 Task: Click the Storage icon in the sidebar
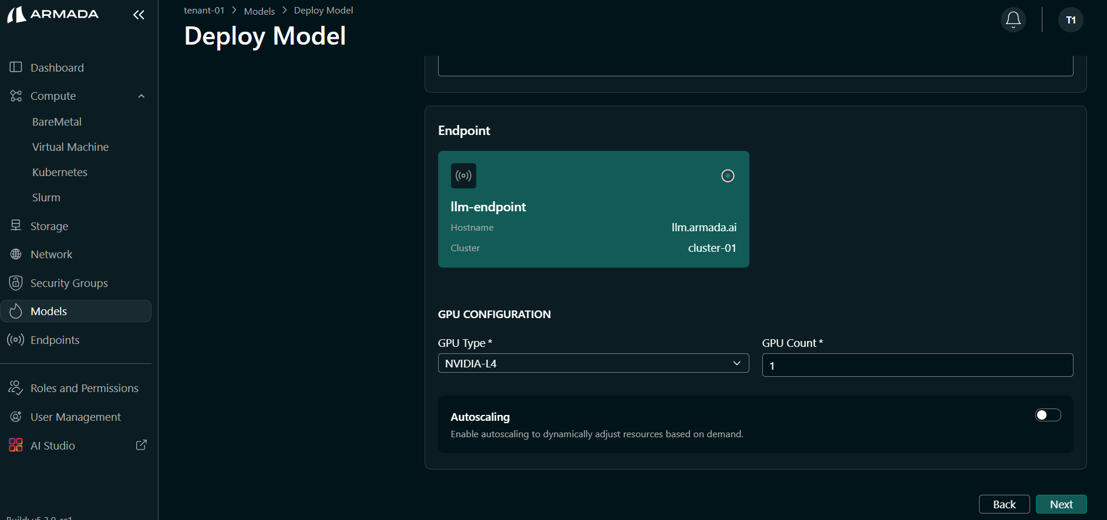[x=16, y=226]
